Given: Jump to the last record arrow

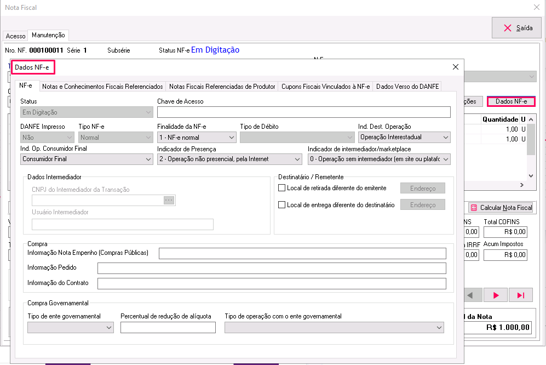Looking at the screenshot, I should (x=520, y=295).
